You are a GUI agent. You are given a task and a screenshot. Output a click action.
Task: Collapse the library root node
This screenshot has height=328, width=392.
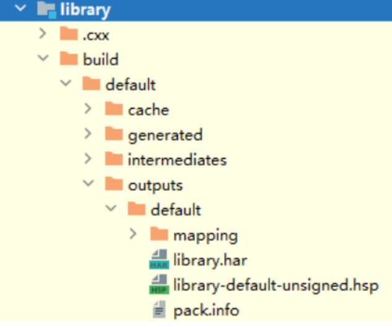pyautogui.click(x=20, y=9)
